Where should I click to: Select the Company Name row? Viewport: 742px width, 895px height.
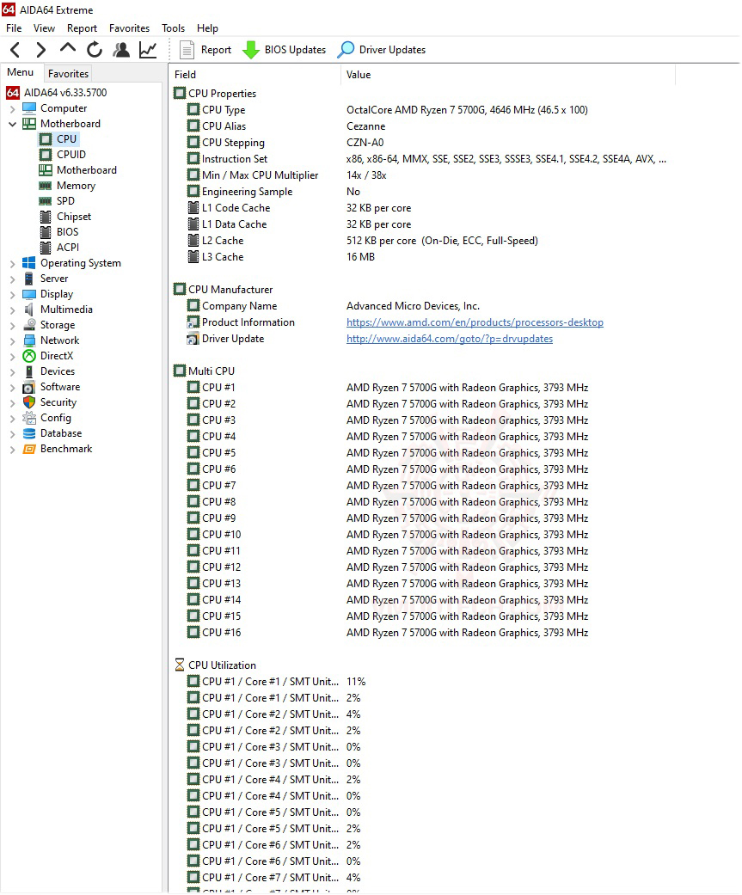(421, 306)
